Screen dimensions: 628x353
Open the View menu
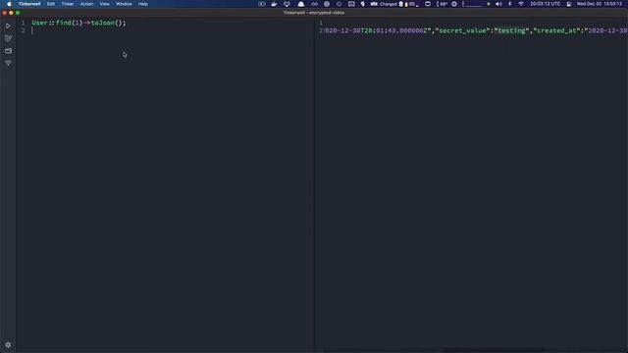click(x=105, y=4)
